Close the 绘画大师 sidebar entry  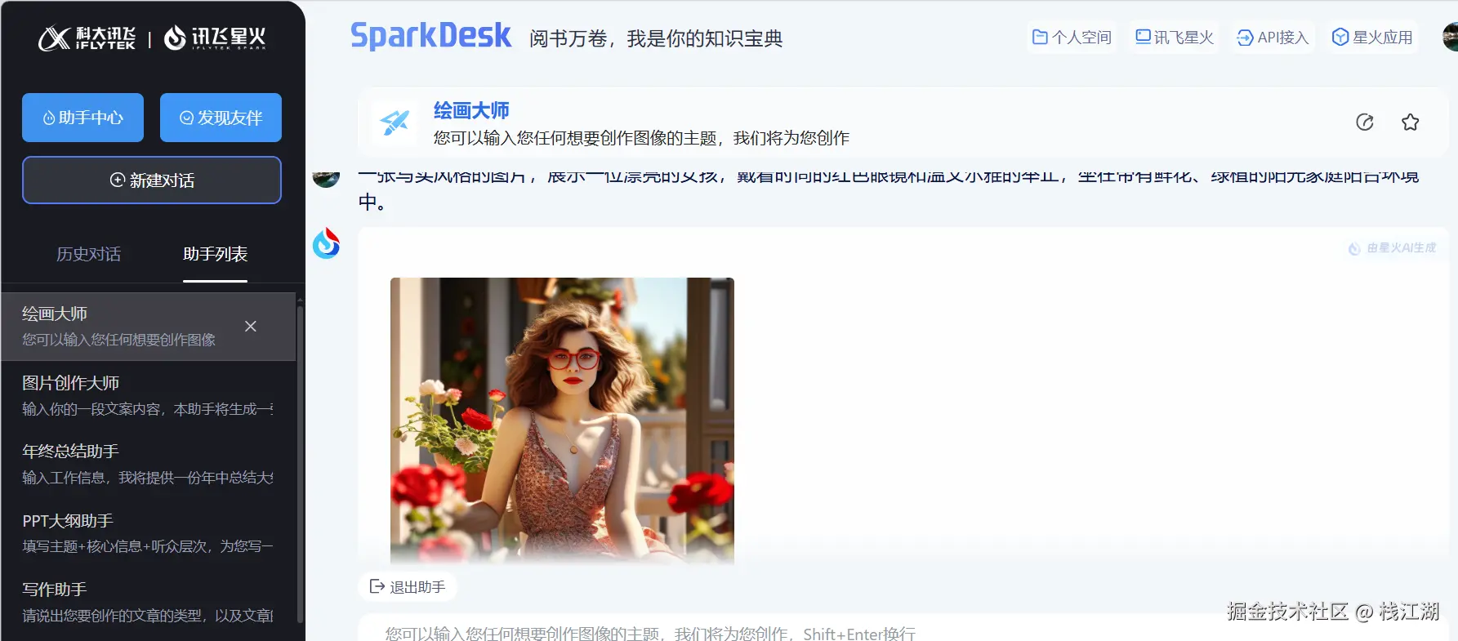pyautogui.click(x=251, y=326)
